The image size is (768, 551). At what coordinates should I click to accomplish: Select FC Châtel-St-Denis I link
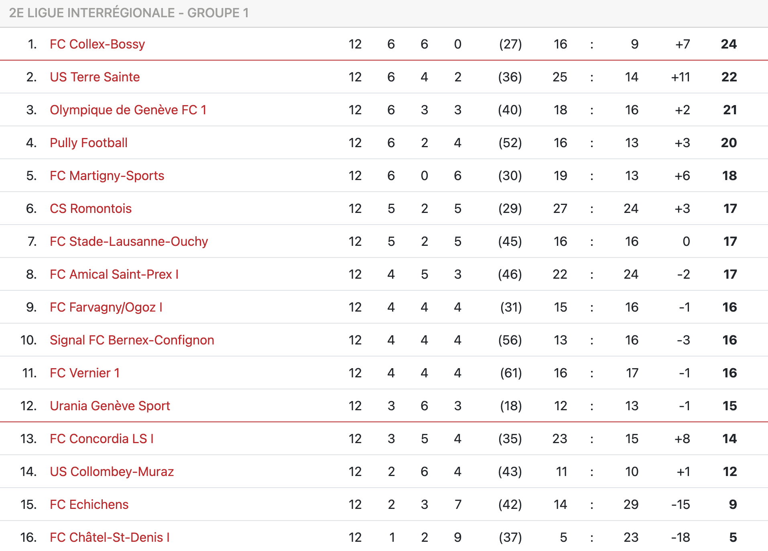click(110, 537)
